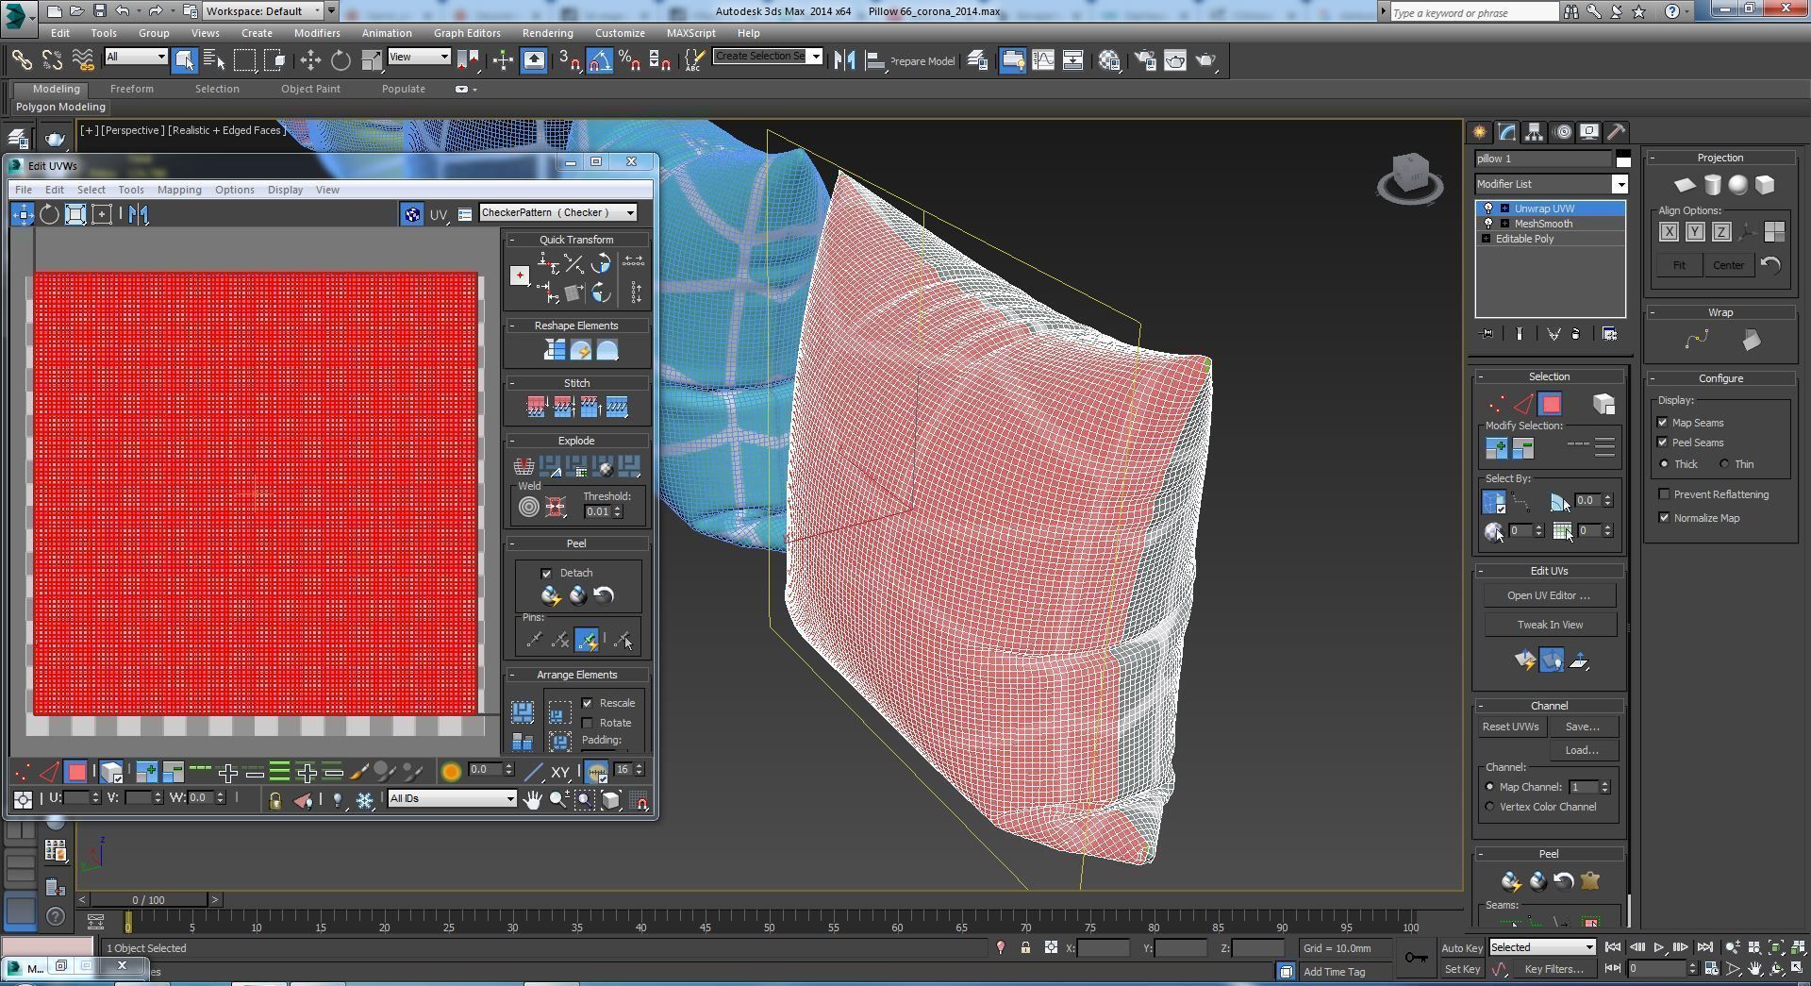Click Pan View hand in Edit UVWs
1811x986 pixels.
pos(533,800)
